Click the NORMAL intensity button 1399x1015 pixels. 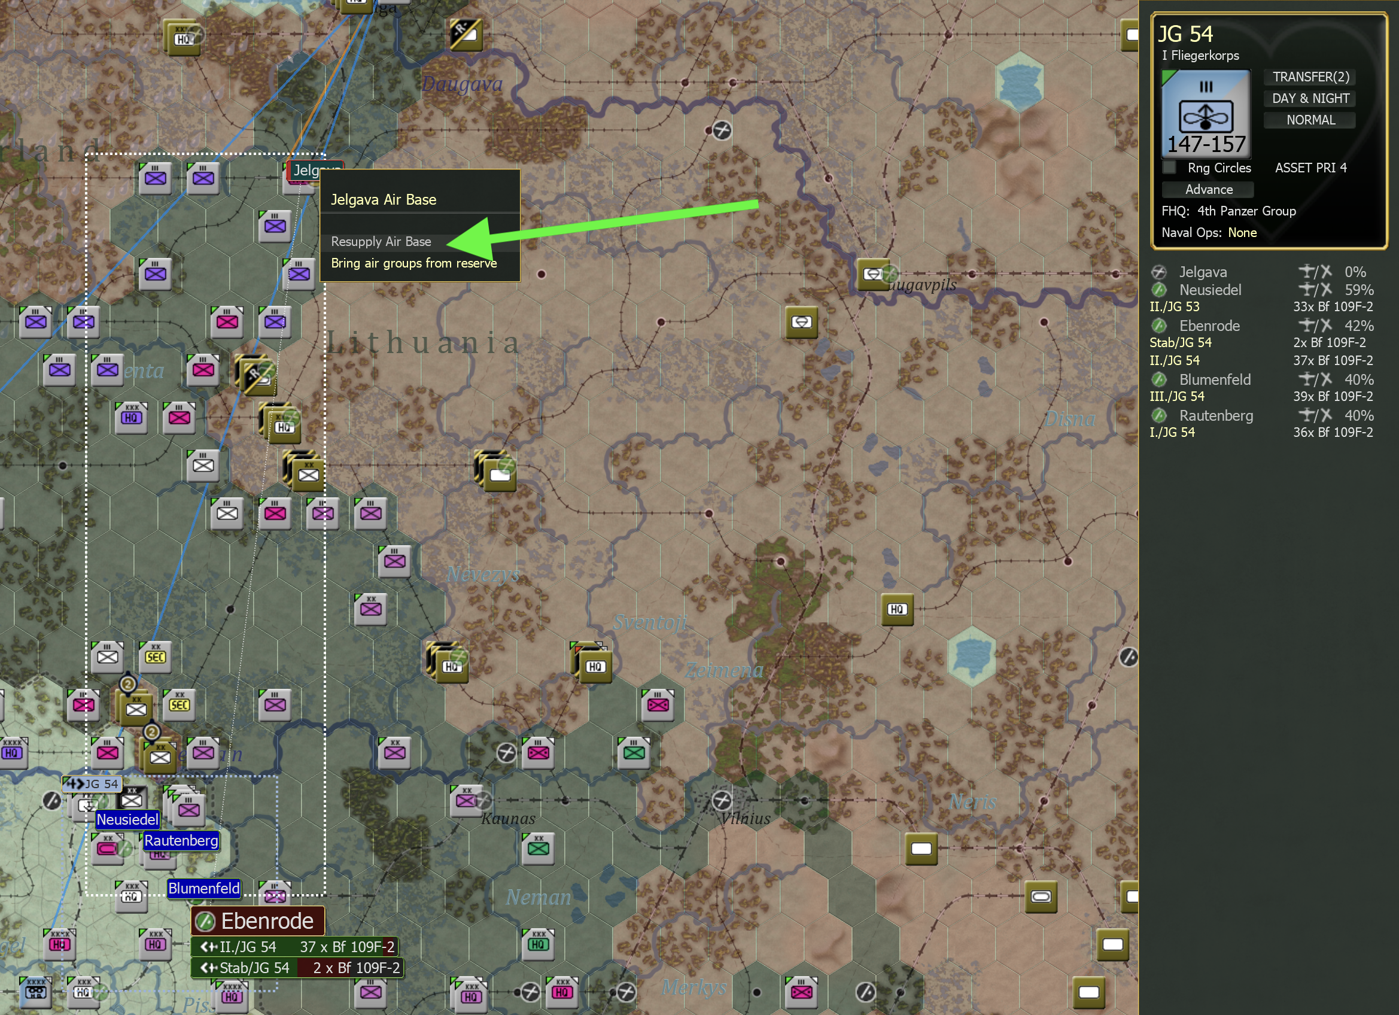click(x=1311, y=120)
